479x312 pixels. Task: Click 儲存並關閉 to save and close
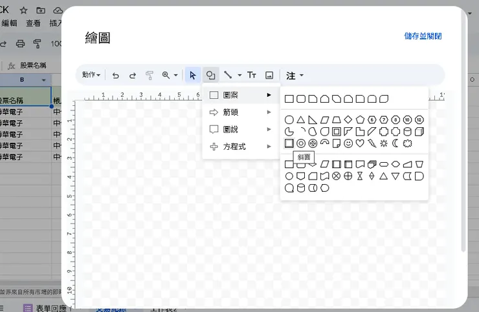coord(423,36)
